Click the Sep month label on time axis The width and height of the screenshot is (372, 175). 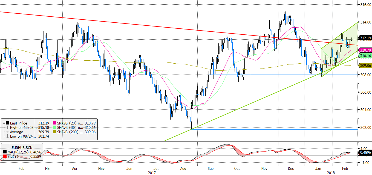(211, 168)
